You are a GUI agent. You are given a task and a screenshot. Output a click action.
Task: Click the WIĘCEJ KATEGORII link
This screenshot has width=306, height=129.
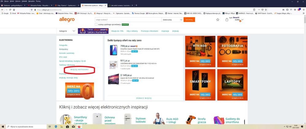coord(79,70)
